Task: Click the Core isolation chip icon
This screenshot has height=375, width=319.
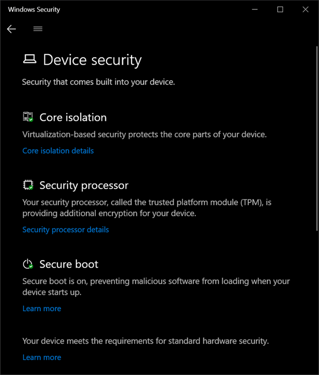Action: pyautogui.click(x=28, y=117)
